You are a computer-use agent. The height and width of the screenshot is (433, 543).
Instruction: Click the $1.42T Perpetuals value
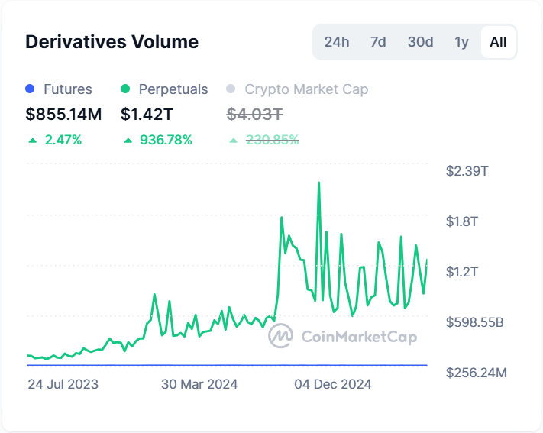(147, 115)
